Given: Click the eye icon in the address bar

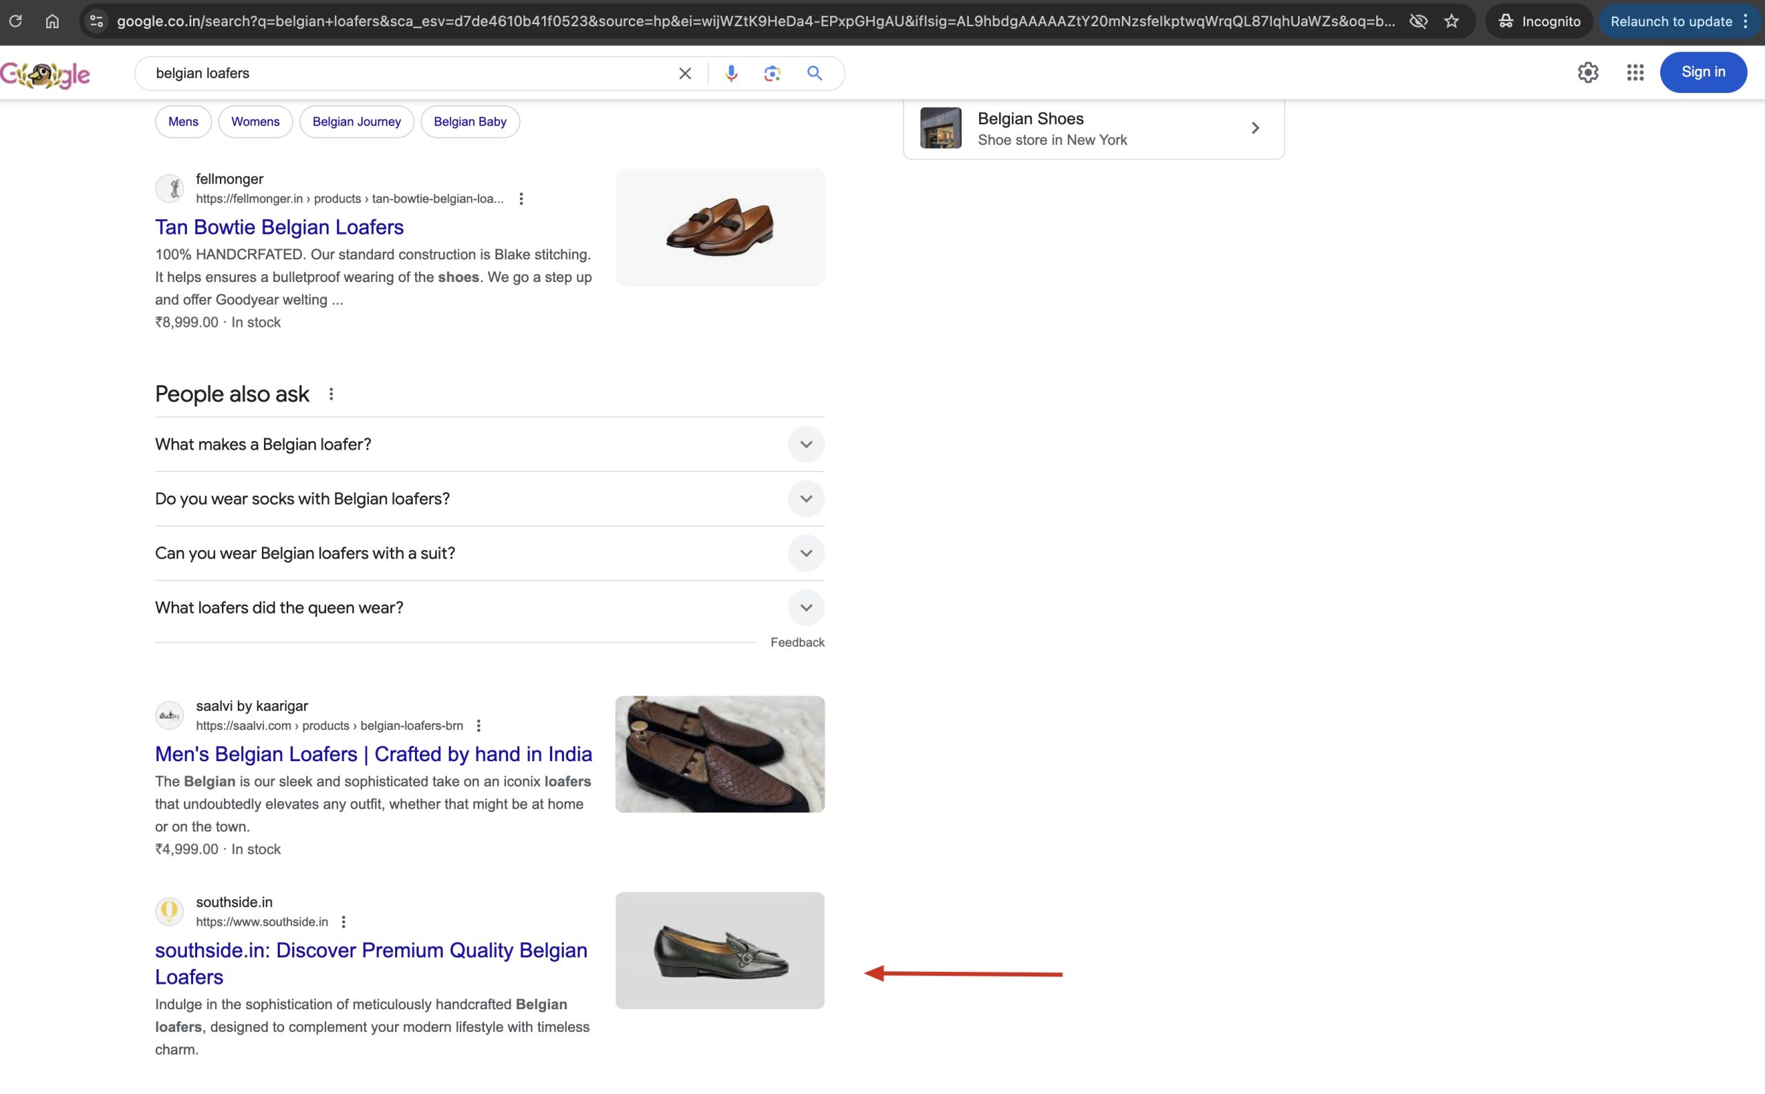Looking at the screenshot, I should [x=1419, y=20].
